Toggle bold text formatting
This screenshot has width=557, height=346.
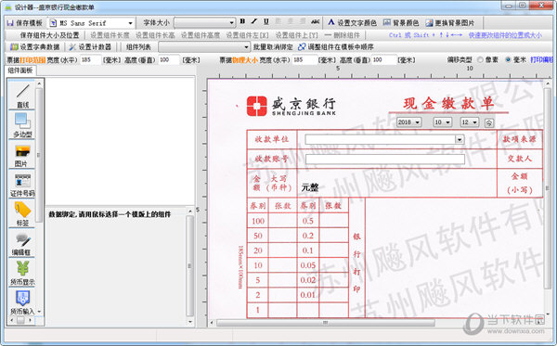point(242,21)
